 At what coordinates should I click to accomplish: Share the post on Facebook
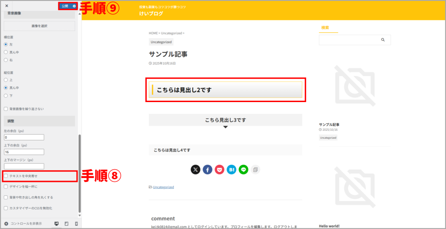coord(207,170)
